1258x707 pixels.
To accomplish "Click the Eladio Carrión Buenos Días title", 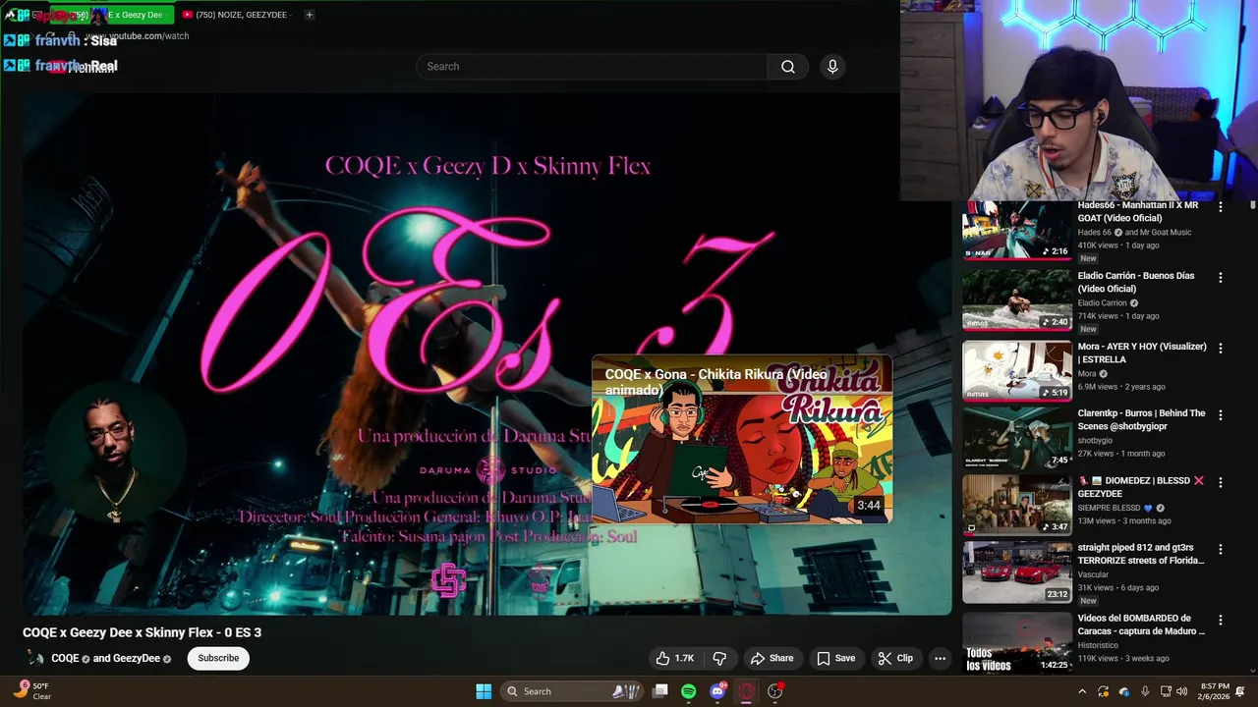I will 1136,282.
